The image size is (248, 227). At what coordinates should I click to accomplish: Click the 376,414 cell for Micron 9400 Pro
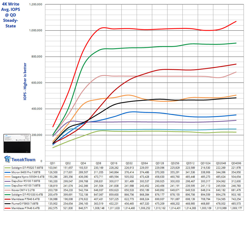(129, 172)
